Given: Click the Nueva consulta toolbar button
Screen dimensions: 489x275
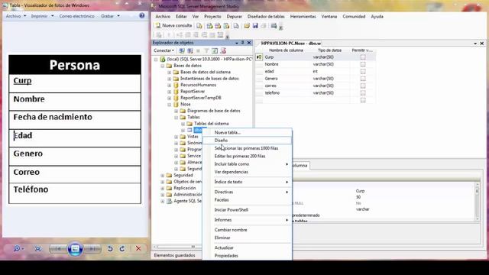Looking at the screenshot, I should pyautogui.click(x=173, y=25).
